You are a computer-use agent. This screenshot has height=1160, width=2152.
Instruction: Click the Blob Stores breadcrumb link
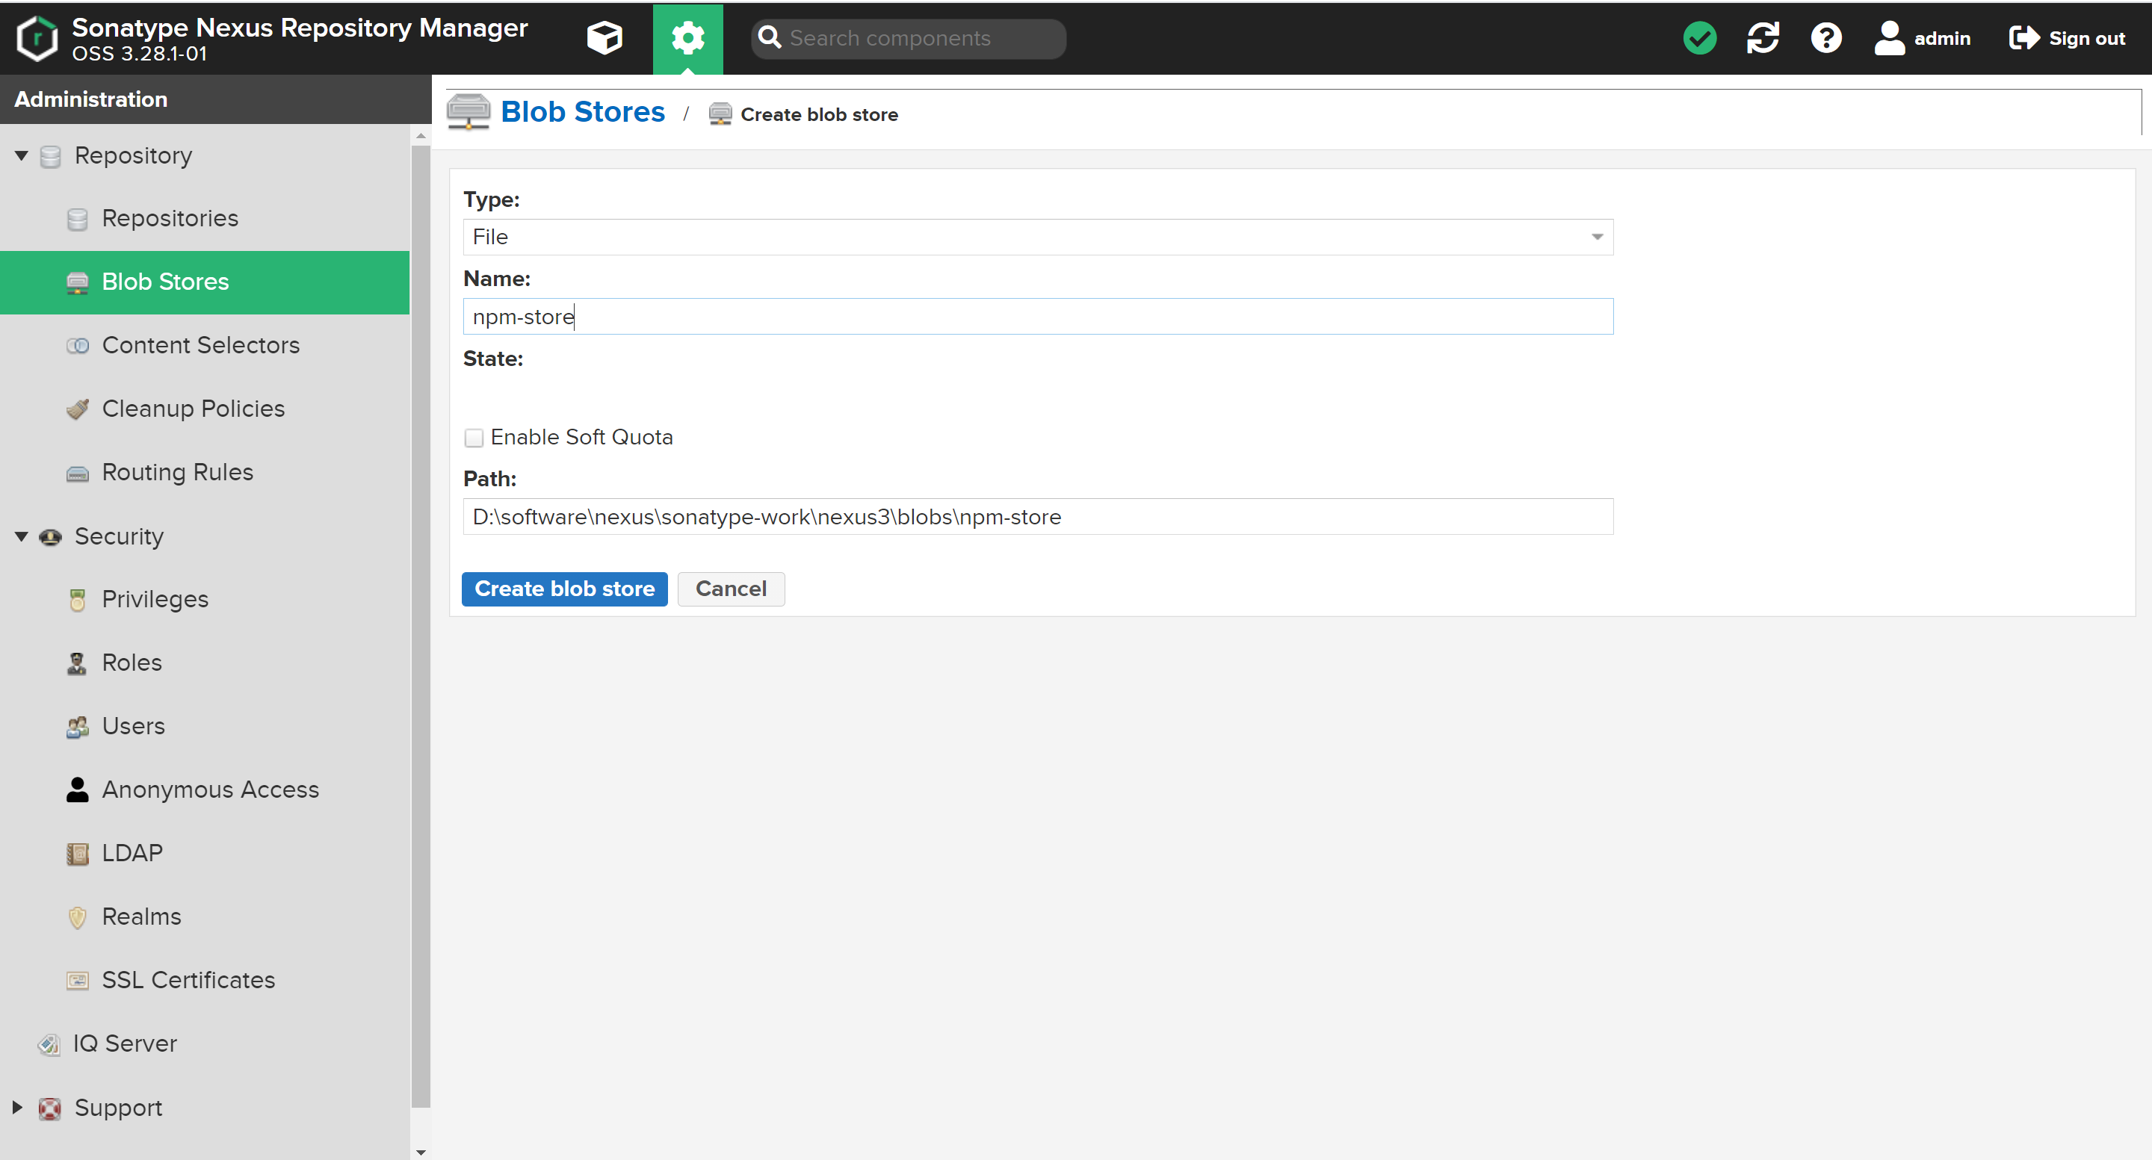pos(582,112)
